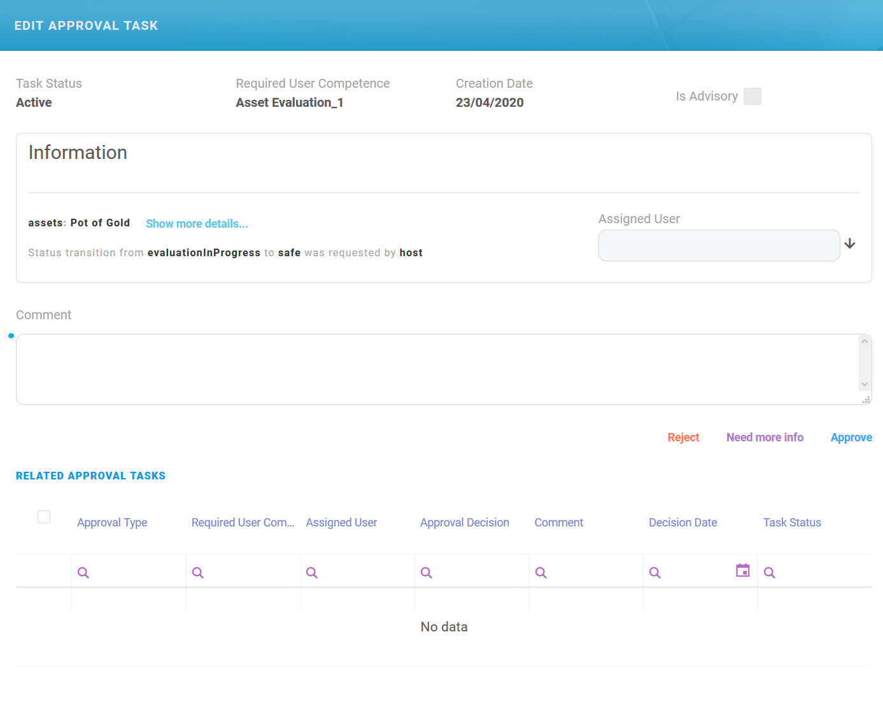Click the search icon in Approval Decision column

[427, 572]
